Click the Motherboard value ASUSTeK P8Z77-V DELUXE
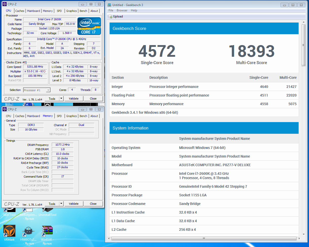The image size is (309, 247). pyautogui.click(x=215, y=165)
